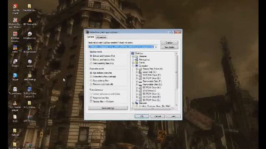This screenshot has width=266, height=149.
Task: Collapse the Computer node in tree
Action: tap(133, 66)
